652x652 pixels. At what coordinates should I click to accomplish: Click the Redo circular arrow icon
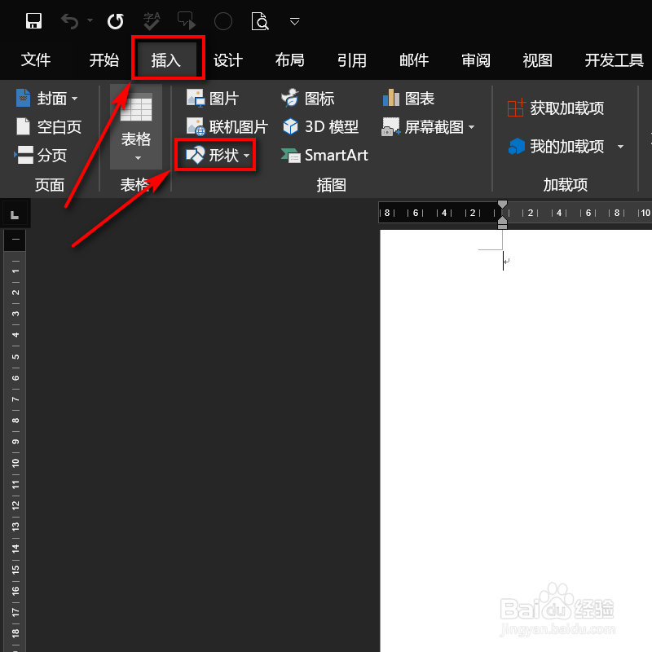coord(115,21)
